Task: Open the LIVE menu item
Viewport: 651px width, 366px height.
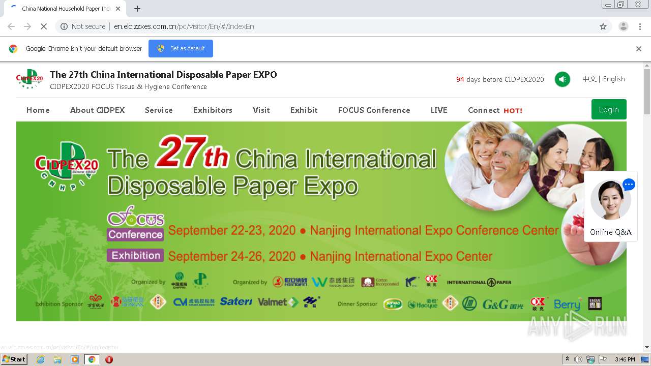Action: coord(439,110)
